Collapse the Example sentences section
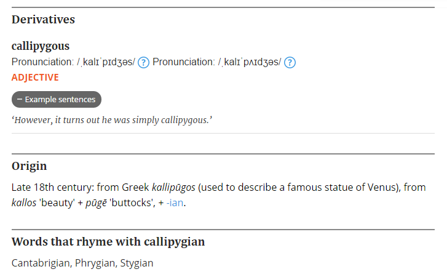The width and height of the screenshot is (447, 277). 57,99
